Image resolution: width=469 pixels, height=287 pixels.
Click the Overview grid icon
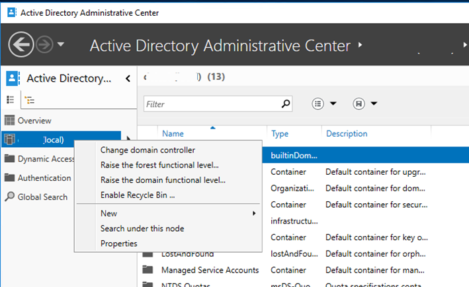click(9, 121)
